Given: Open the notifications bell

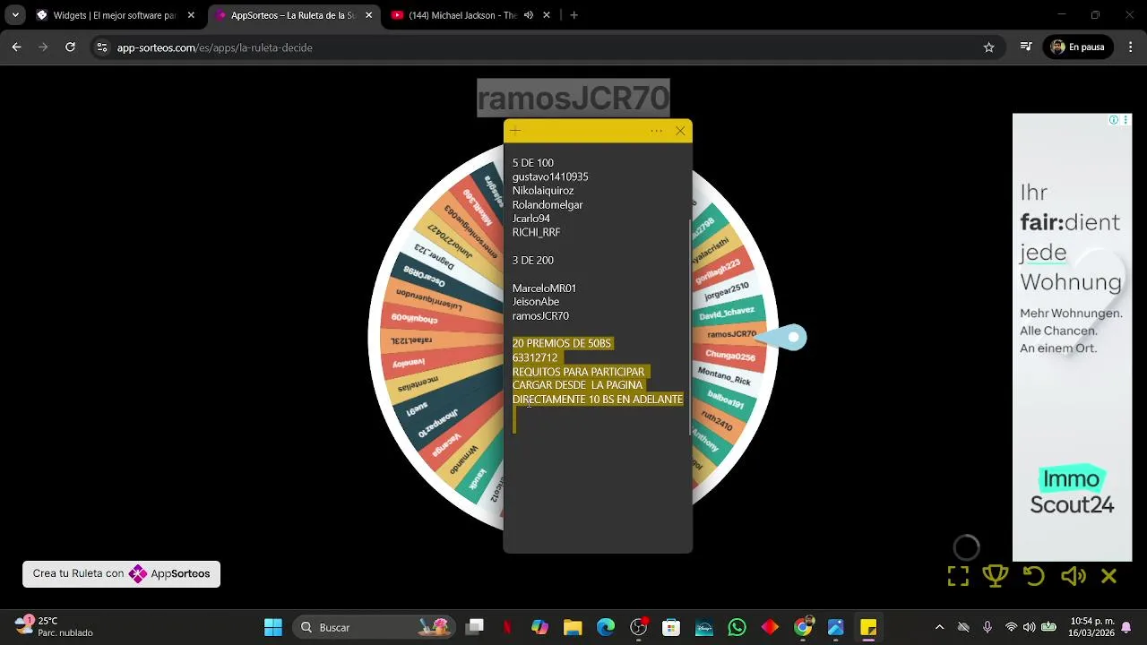Looking at the screenshot, I should [x=1126, y=627].
